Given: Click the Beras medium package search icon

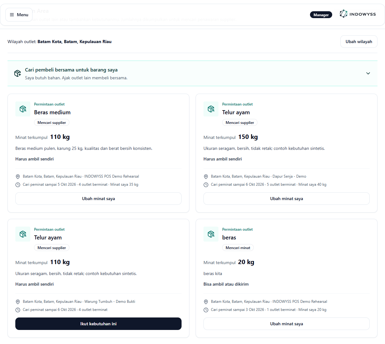Looking at the screenshot, I should pos(23,109).
